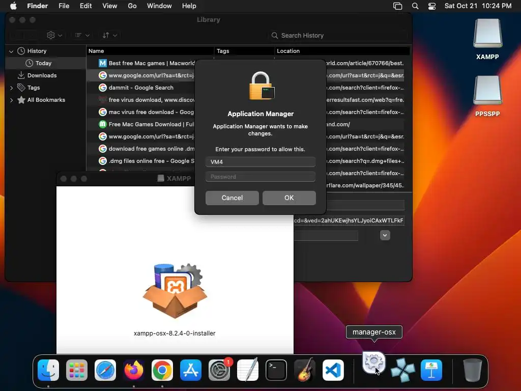Sort by the Name column header
This screenshot has height=391, width=521.
click(x=150, y=51)
